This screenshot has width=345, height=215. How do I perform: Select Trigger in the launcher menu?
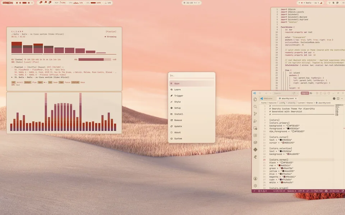[192, 96]
